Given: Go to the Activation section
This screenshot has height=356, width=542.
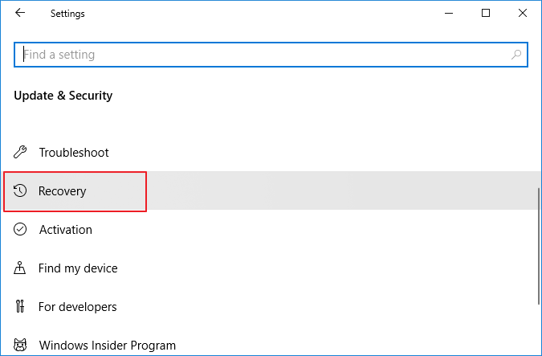Looking at the screenshot, I should (x=66, y=230).
